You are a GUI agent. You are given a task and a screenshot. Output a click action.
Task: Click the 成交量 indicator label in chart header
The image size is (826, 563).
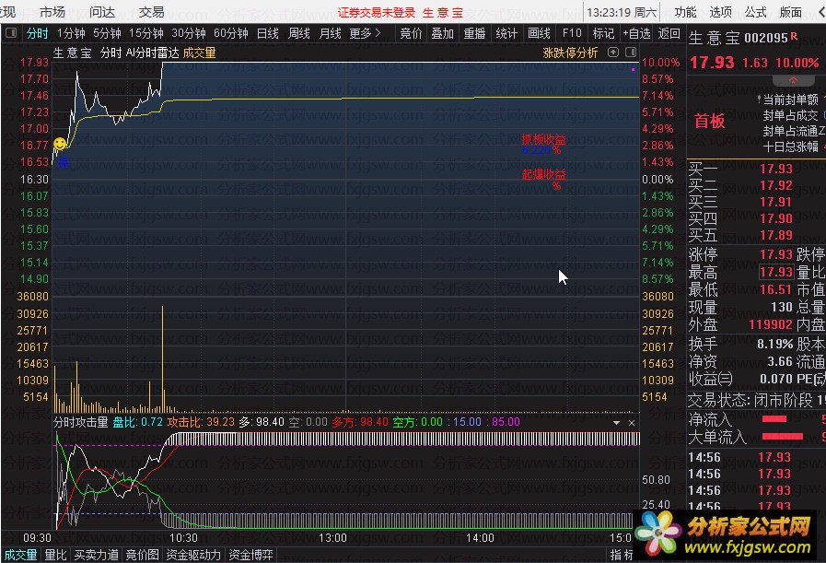coord(200,53)
